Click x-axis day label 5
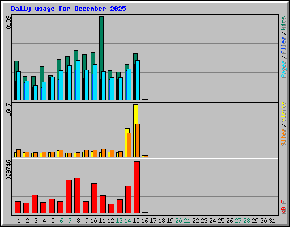This screenshot has width=290, height=227. click(53, 221)
